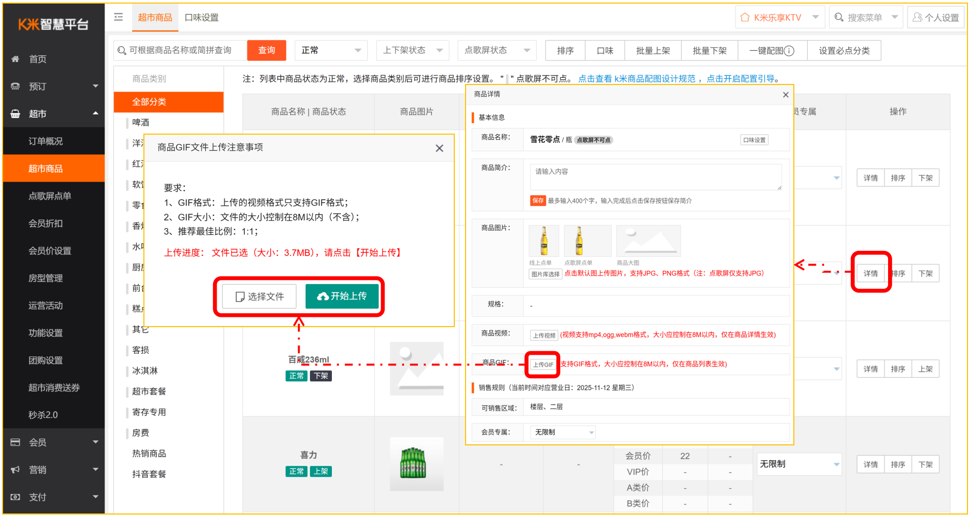Open 支付 via the payment icon in the sidebar
Screen dimensions: 969x515
[x=15, y=497]
